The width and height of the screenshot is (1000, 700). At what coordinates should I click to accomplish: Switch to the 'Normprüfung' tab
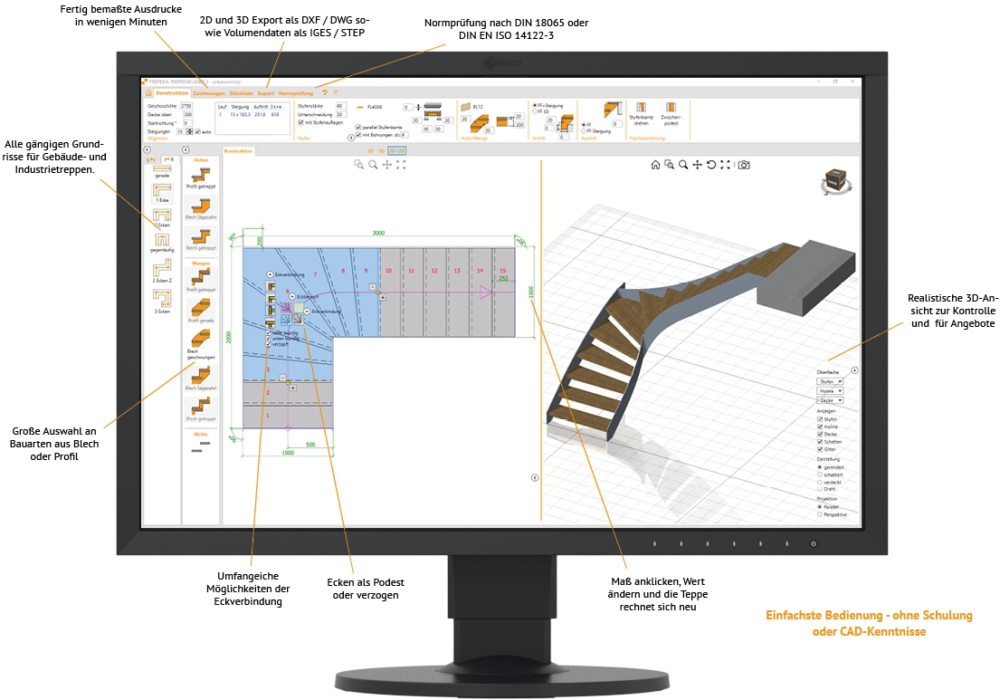coord(296,92)
